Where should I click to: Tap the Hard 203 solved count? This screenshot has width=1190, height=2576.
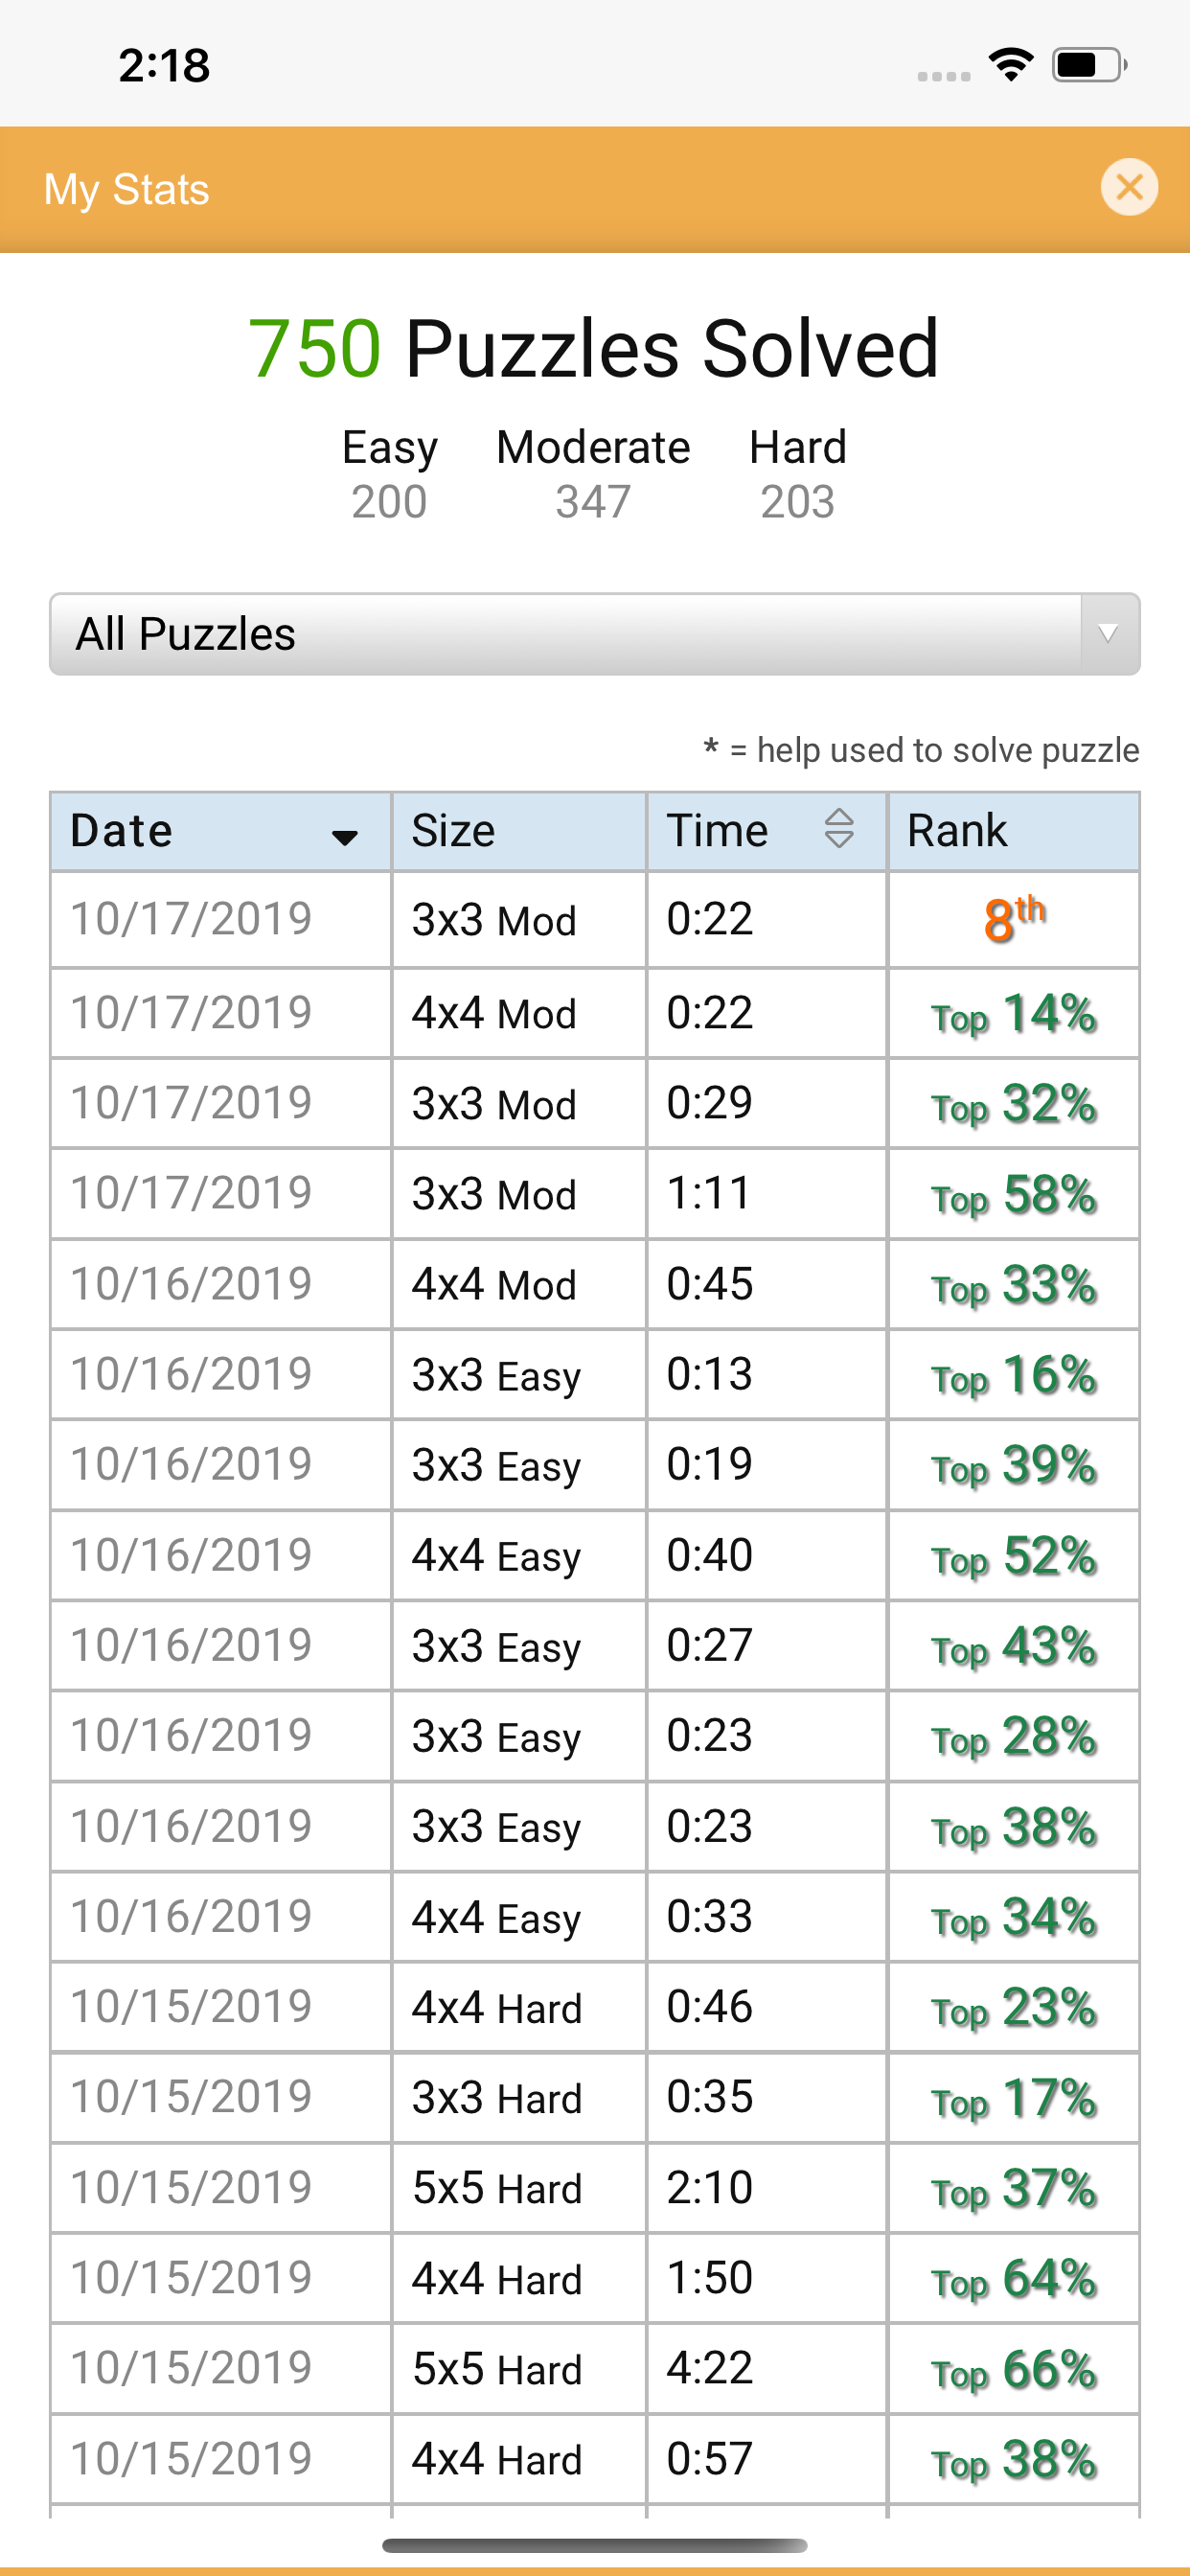click(797, 474)
